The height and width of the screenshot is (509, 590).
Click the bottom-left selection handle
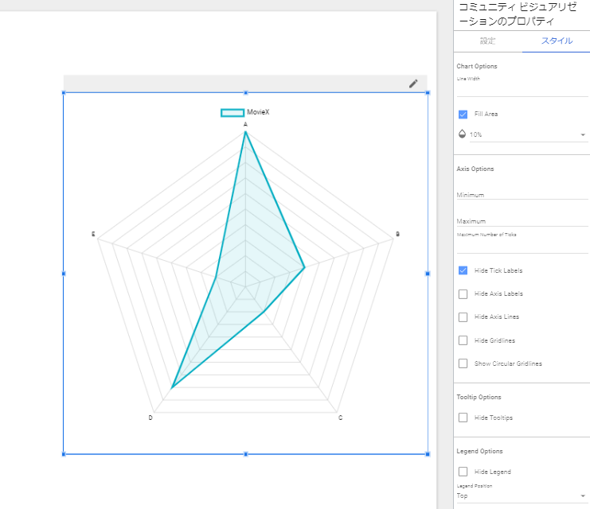click(64, 454)
